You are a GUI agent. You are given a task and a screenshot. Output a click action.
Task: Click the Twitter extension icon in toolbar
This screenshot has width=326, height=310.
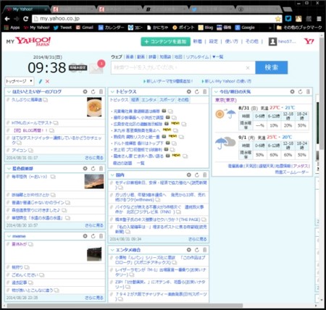(x=288, y=19)
